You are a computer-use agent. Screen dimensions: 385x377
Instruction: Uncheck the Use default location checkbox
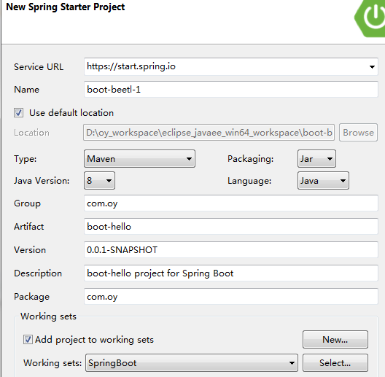[x=18, y=113]
